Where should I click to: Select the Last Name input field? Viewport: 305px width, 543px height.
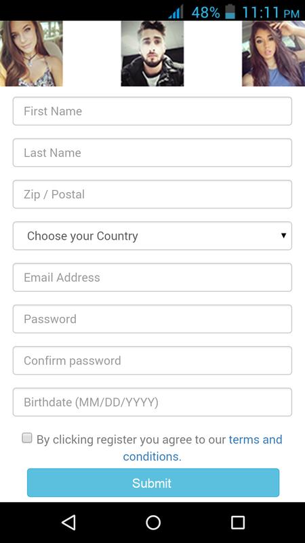click(x=152, y=153)
